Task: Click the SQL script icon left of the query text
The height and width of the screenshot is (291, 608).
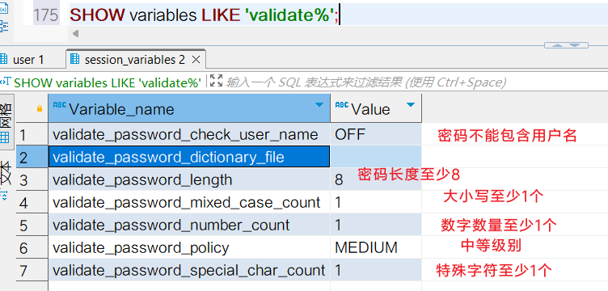Action: [x=5, y=82]
